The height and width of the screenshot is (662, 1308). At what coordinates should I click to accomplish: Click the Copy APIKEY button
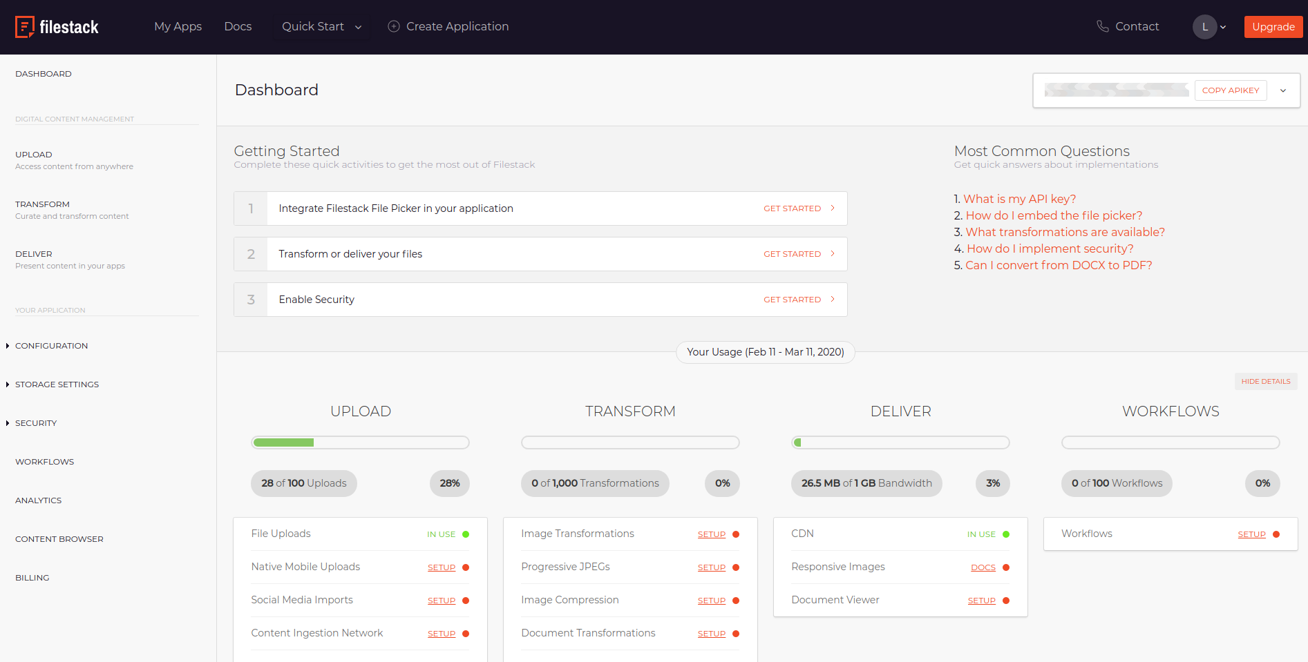(x=1231, y=90)
